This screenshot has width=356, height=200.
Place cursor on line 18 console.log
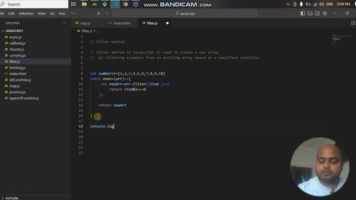[x=102, y=126]
